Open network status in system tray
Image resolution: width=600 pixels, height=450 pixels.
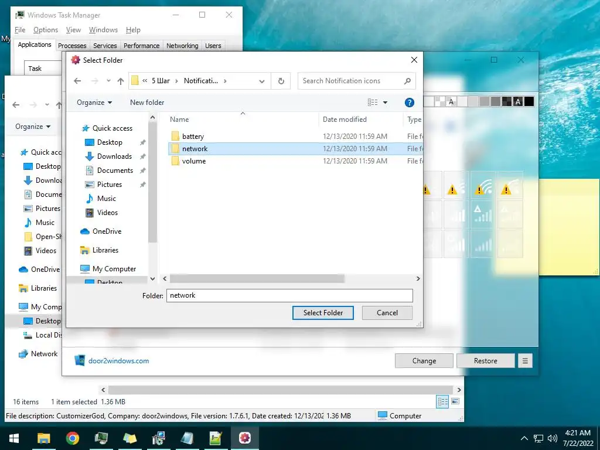(538, 438)
